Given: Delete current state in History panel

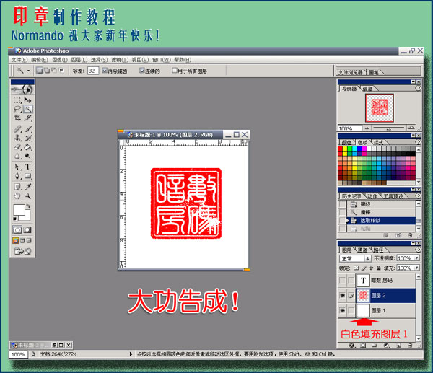Looking at the screenshot, I should [x=410, y=235].
